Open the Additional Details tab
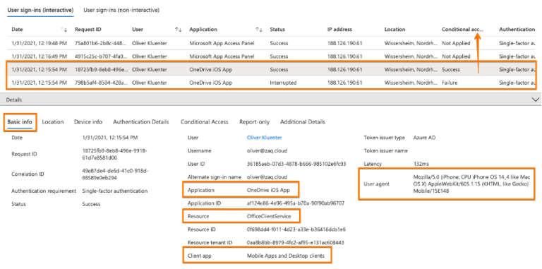This screenshot has width=542, height=269. point(303,121)
